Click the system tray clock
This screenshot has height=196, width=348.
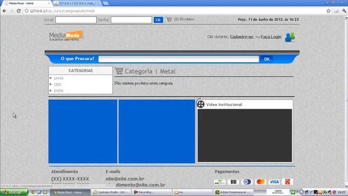click(341, 192)
